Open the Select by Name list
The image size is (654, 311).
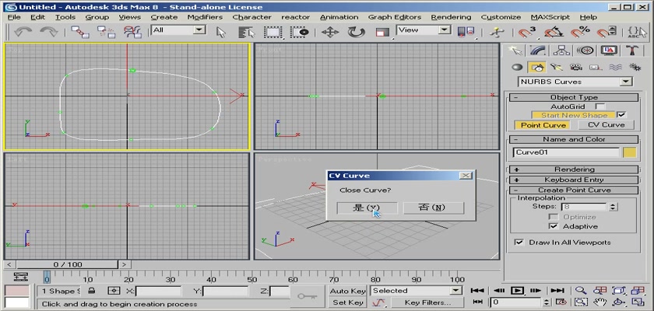point(247,32)
